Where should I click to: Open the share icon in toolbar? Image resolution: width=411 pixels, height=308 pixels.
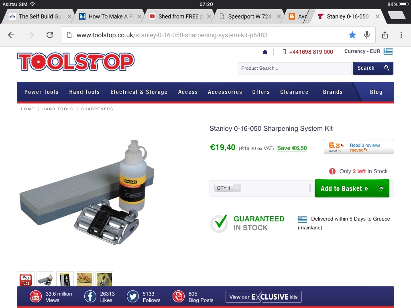click(385, 34)
